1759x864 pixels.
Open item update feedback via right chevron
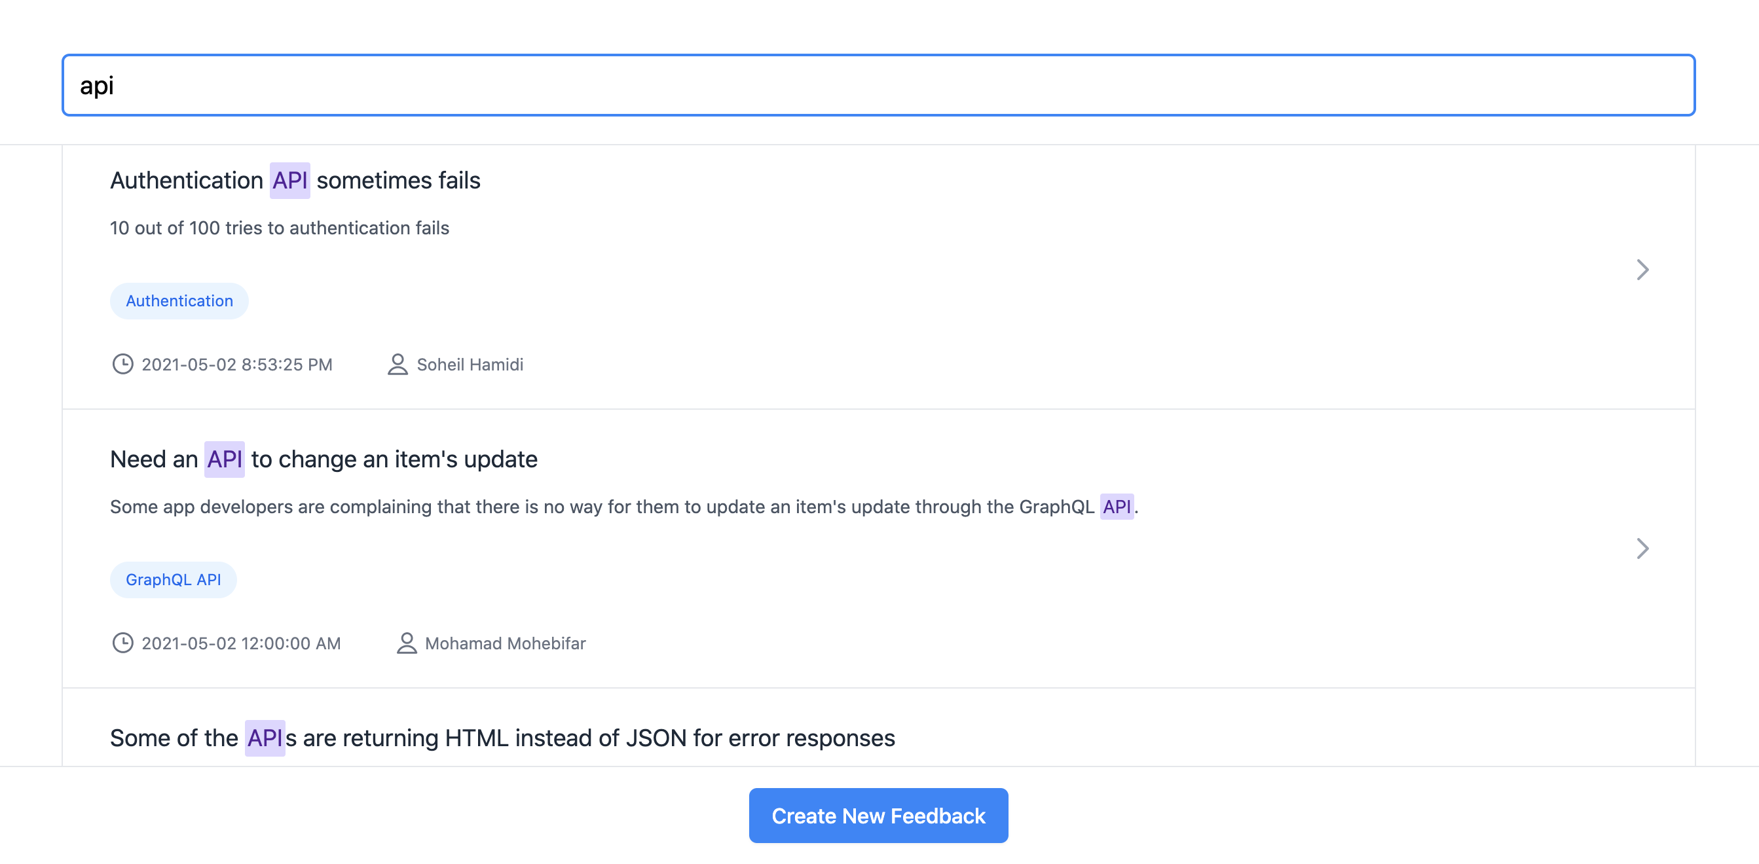click(x=1642, y=548)
